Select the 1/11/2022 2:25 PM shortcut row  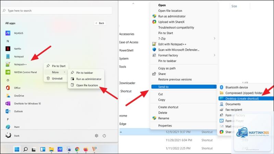coord(176,148)
